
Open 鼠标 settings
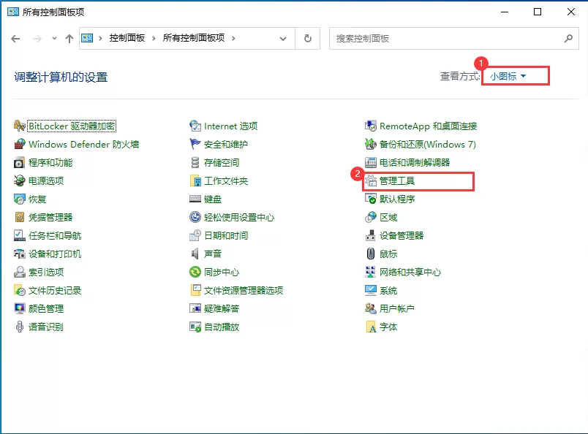(386, 254)
